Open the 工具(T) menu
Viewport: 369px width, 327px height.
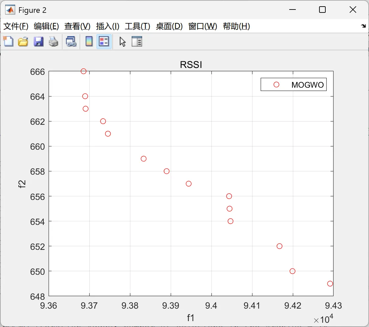[138, 26]
